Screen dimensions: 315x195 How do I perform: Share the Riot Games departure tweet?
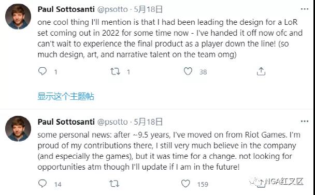pos(261,184)
